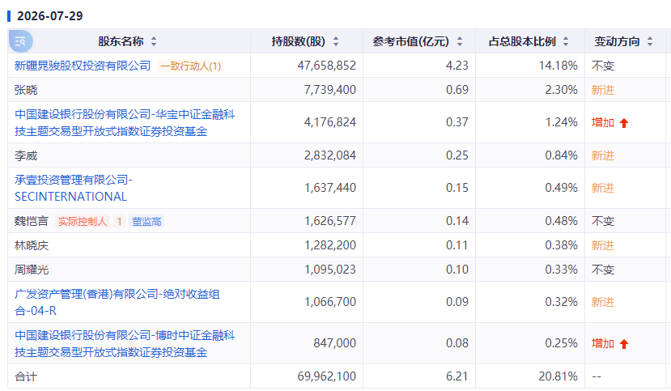
Task: Click market value 4.23
Action: click(x=457, y=66)
